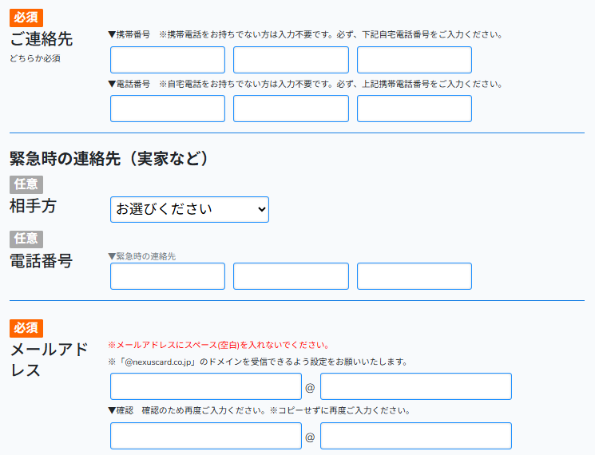Click the first 携帯番号 input box

[168, 60]
